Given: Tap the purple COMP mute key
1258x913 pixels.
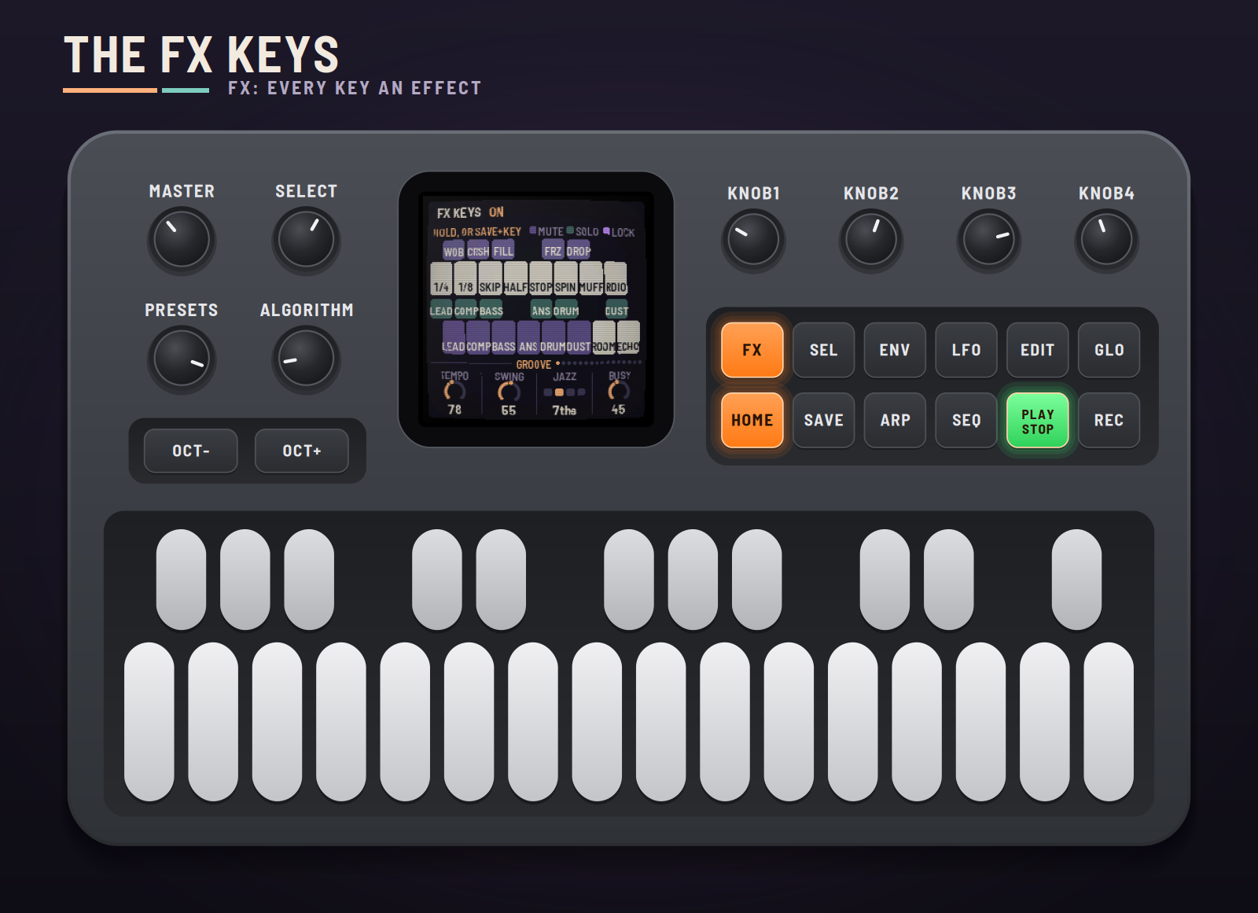Looking at the screenshot, I should point(478,337).
